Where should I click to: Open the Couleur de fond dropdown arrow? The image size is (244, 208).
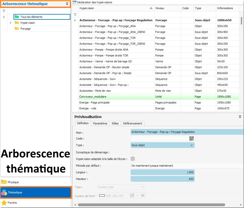click(137, 195)
